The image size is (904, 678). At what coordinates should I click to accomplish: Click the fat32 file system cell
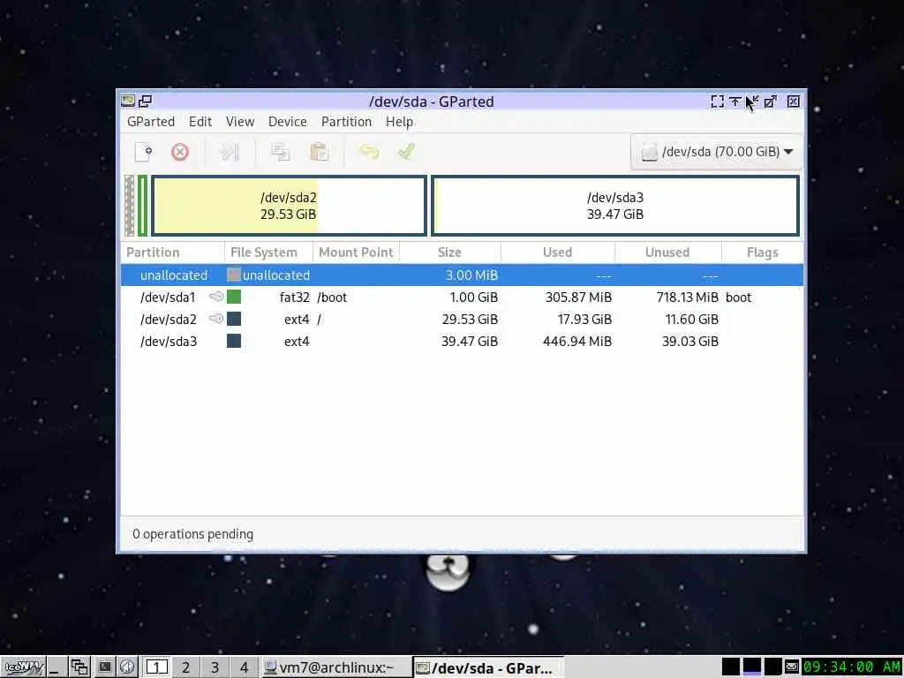[295, 298]
